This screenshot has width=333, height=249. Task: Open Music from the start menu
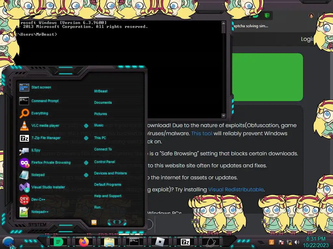click(x=99, y=125)
